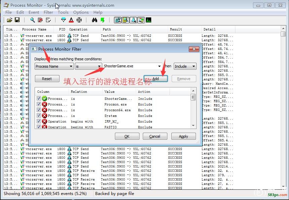
Task: Close the Process Monitor Filter dialog
Action: pos(194,49)
